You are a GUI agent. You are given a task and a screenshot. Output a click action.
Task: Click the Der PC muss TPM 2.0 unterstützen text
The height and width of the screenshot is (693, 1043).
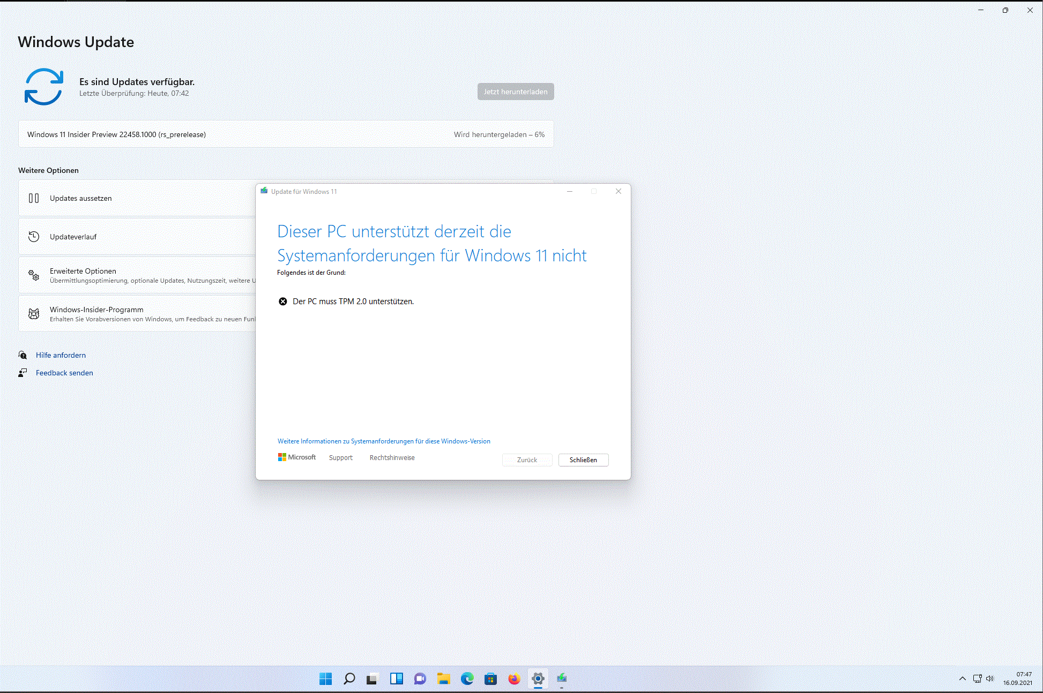353,302
